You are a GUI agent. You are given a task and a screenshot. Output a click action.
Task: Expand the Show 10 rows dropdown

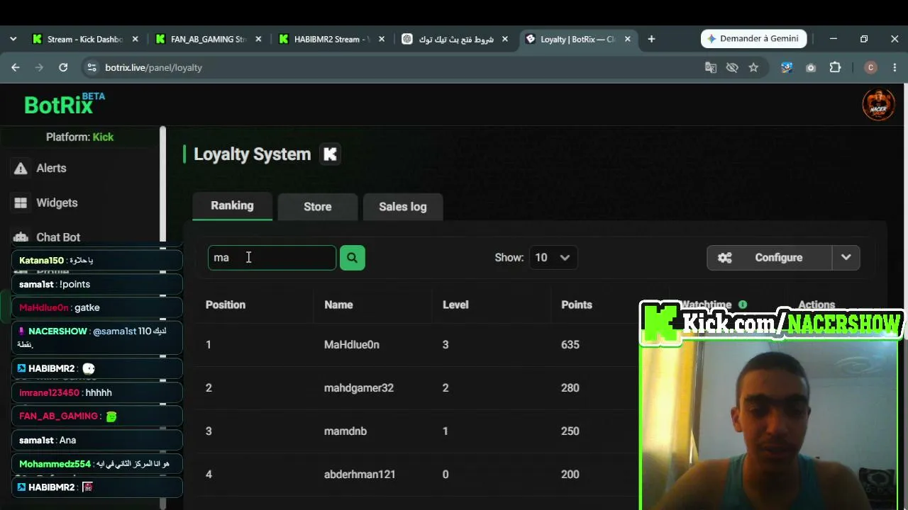click(553, 258)
